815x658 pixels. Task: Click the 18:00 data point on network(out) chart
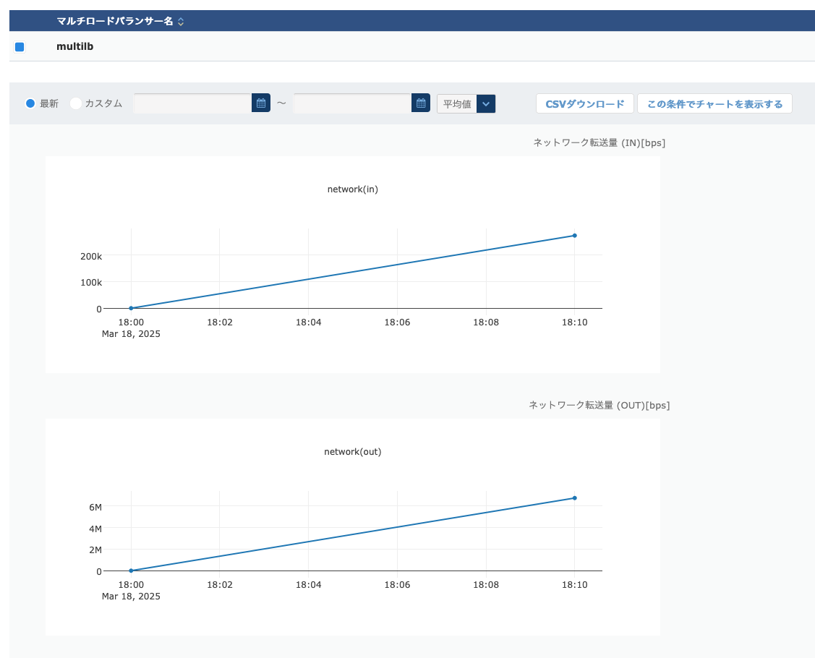point(131,571)
